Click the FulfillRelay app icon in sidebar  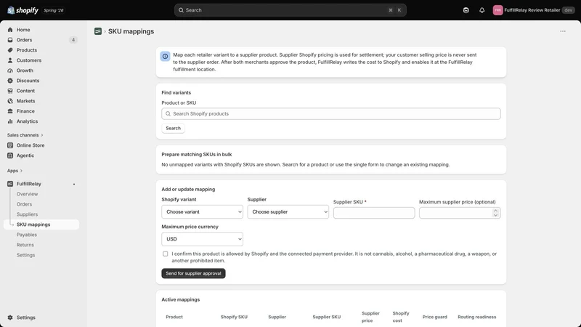[x=10, y=184]
